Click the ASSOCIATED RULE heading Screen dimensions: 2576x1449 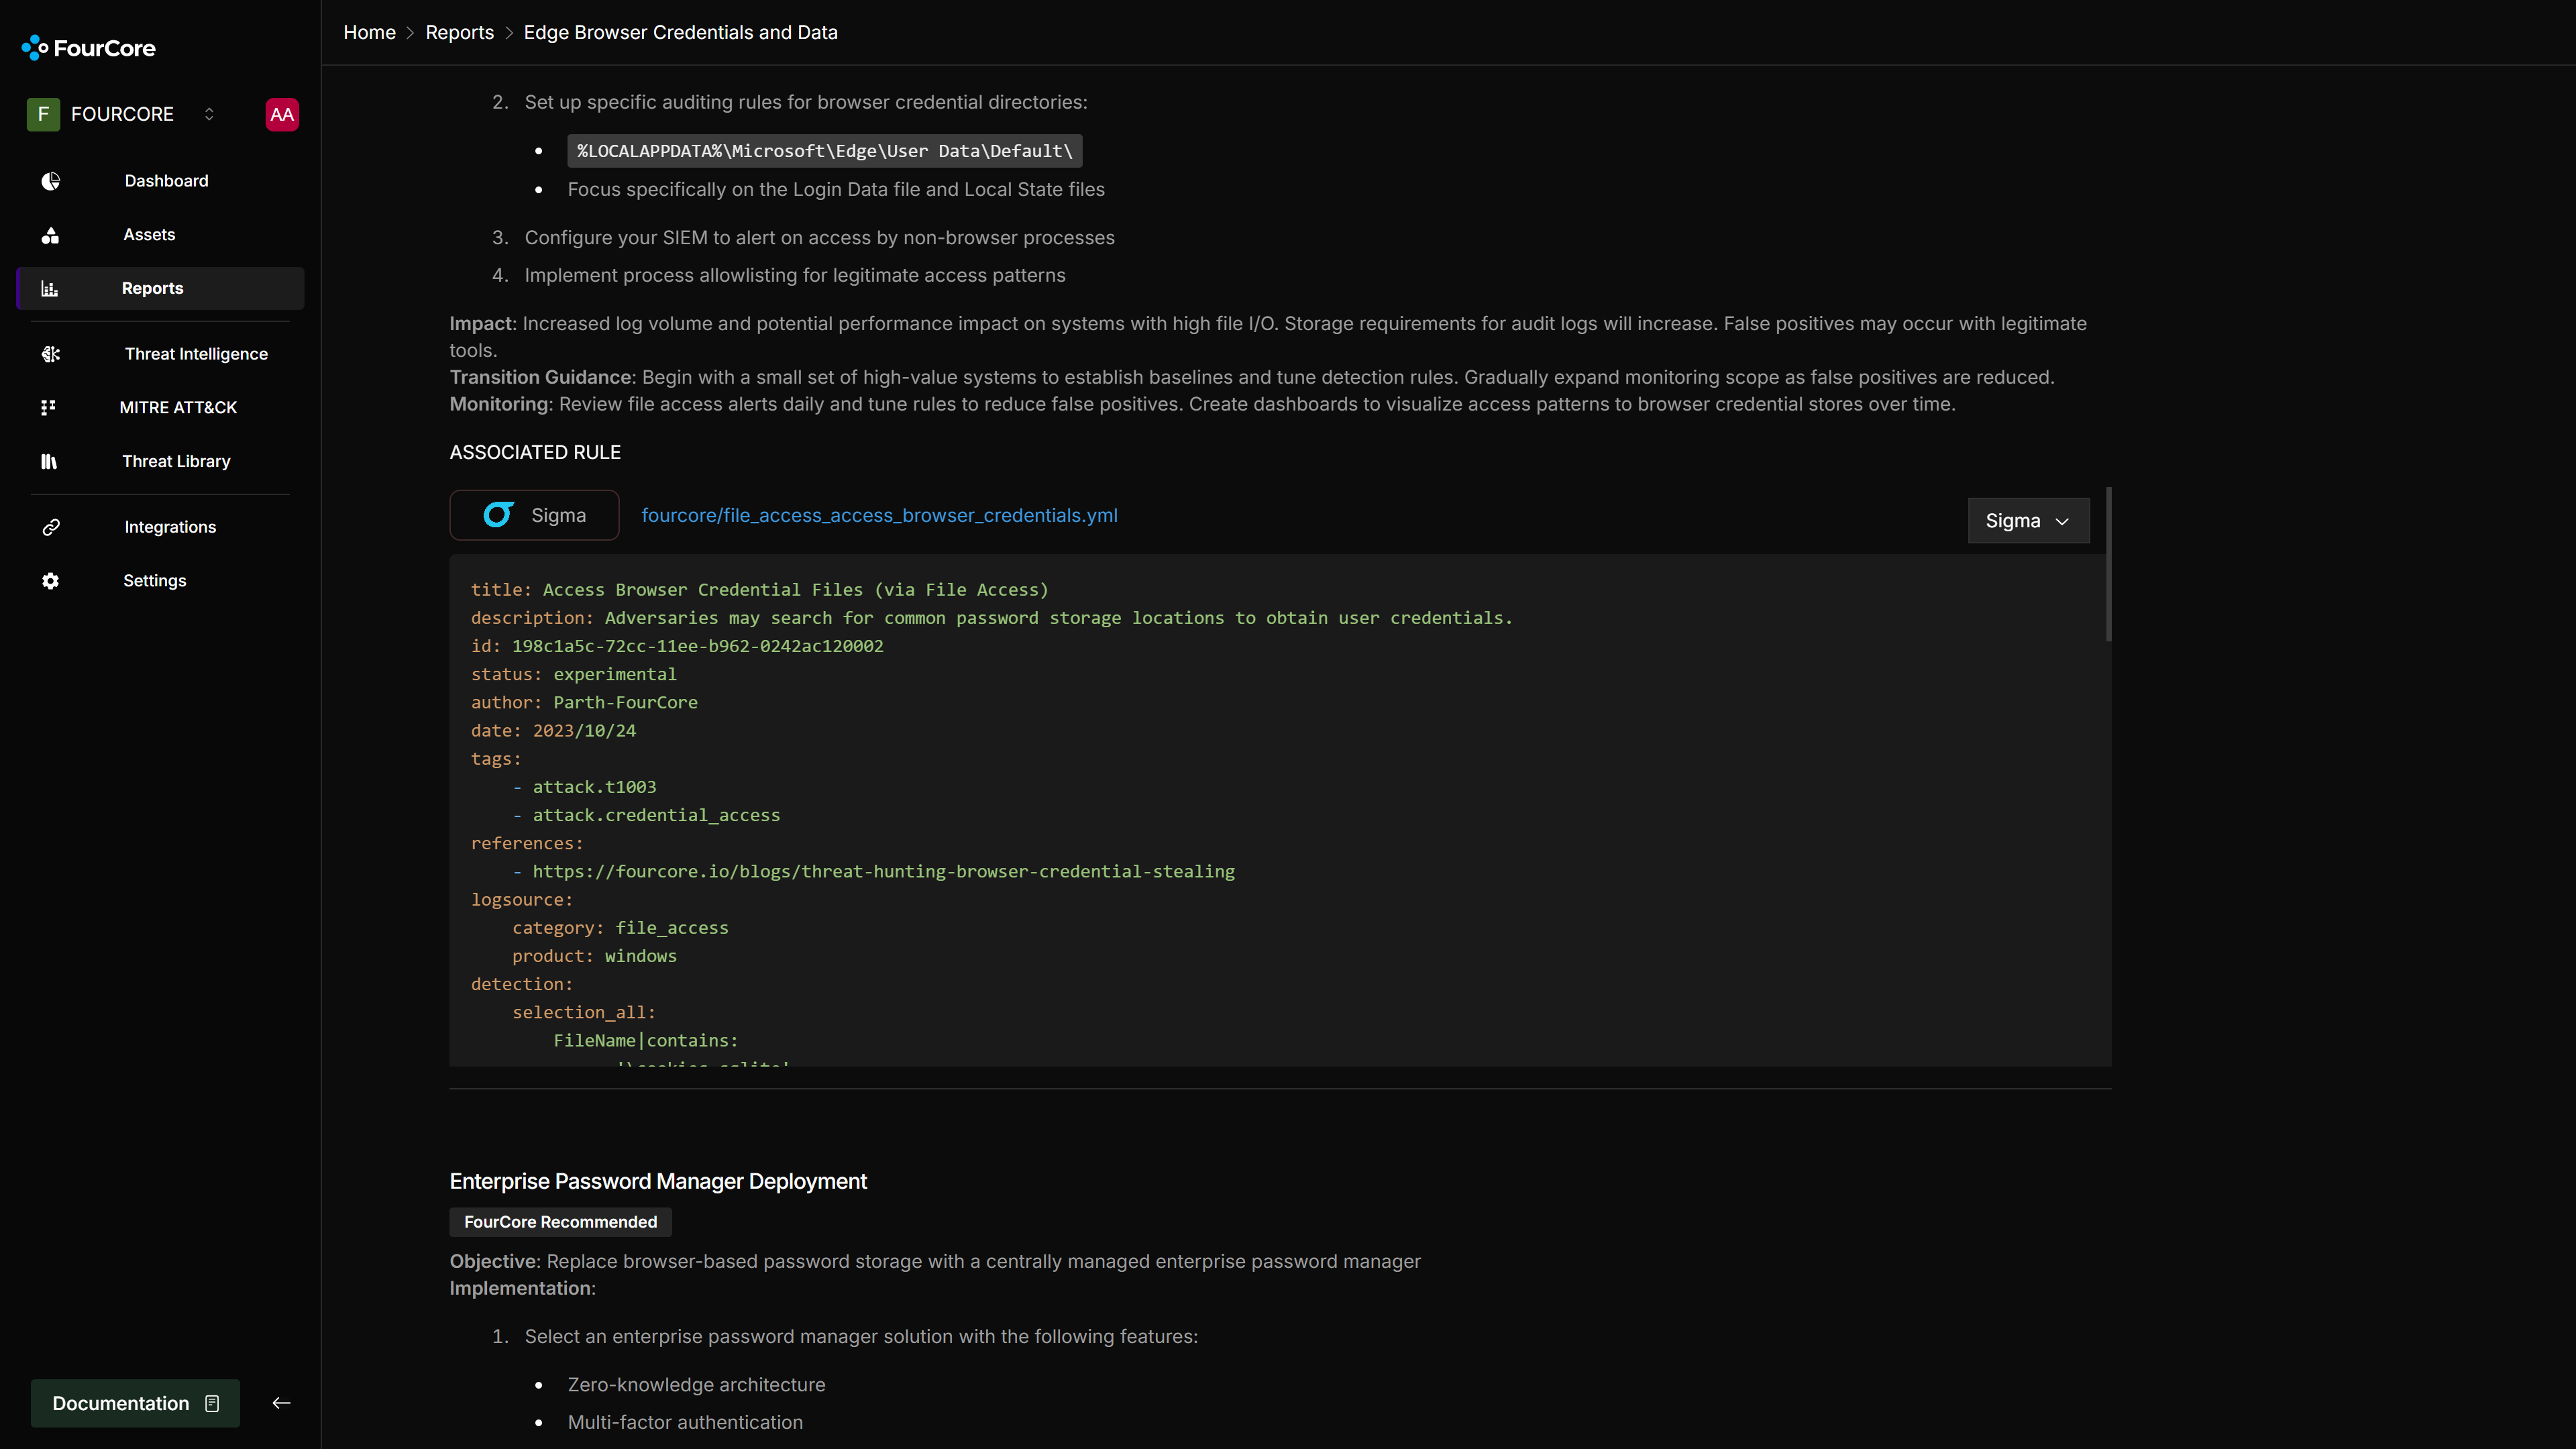click(x=535, y=452)
